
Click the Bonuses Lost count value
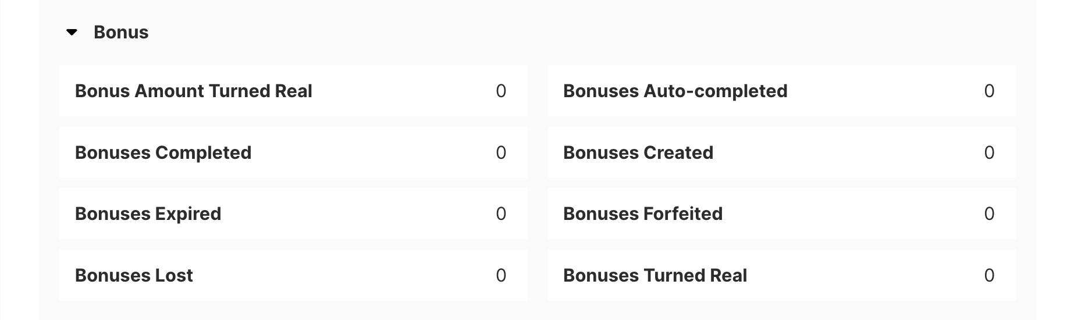click(x=501, y=276)
